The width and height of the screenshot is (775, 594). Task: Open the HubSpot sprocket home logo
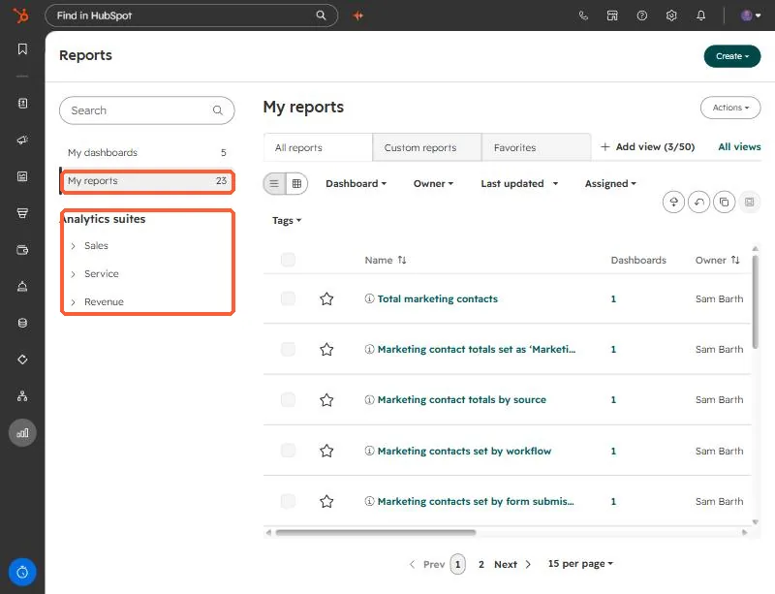[x=20, y=16]
